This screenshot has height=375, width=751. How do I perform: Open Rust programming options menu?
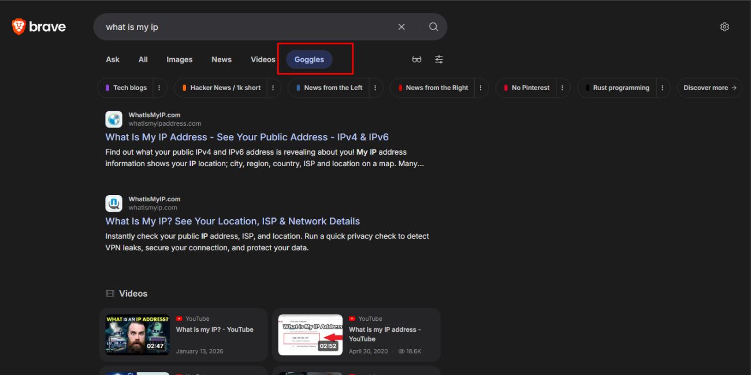click(663, 88)
